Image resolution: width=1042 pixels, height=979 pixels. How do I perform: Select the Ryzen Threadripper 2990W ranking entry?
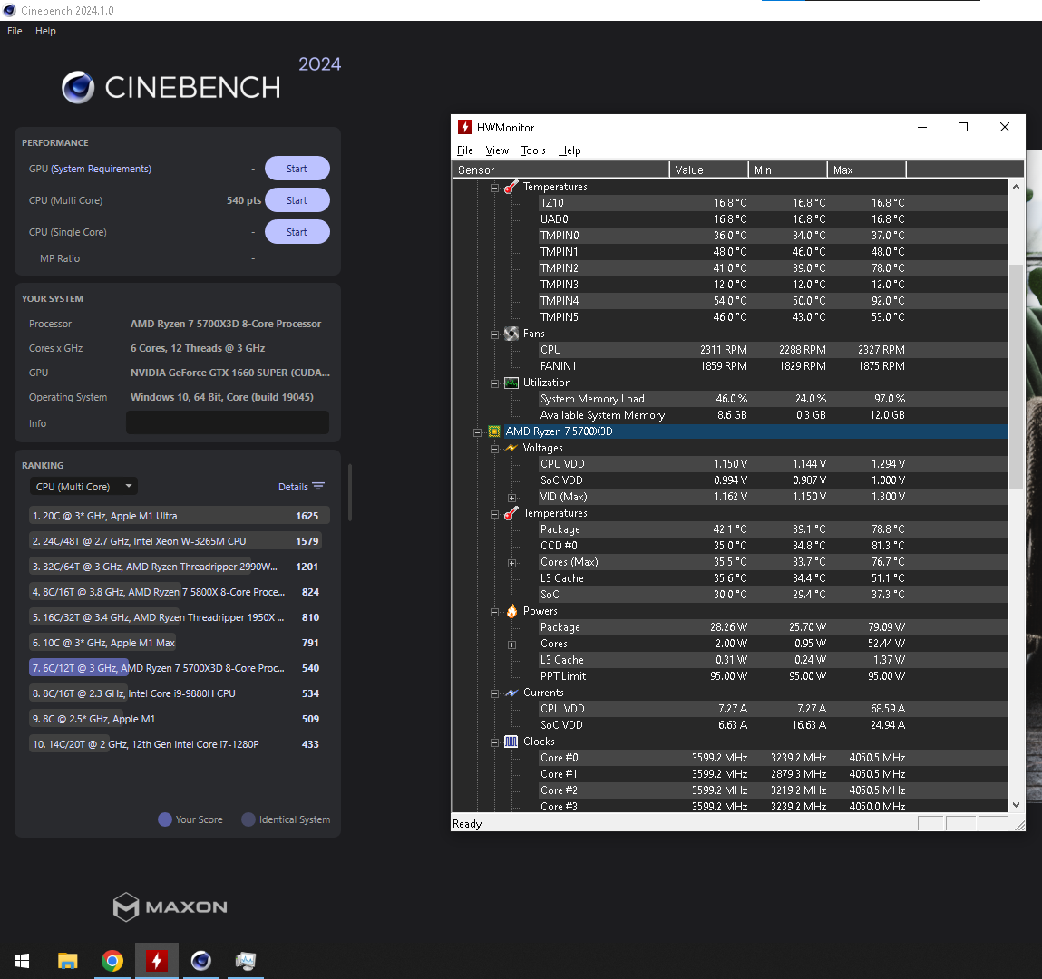[x=180, y=567]
